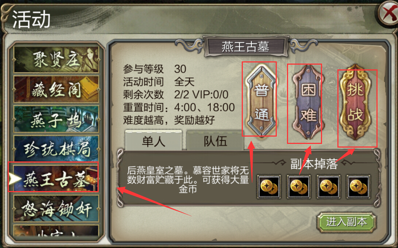Image resolution: width=398 pixels, height=248 pixels.
Task: Click the third gold coin drop icon
Action: 329,187
